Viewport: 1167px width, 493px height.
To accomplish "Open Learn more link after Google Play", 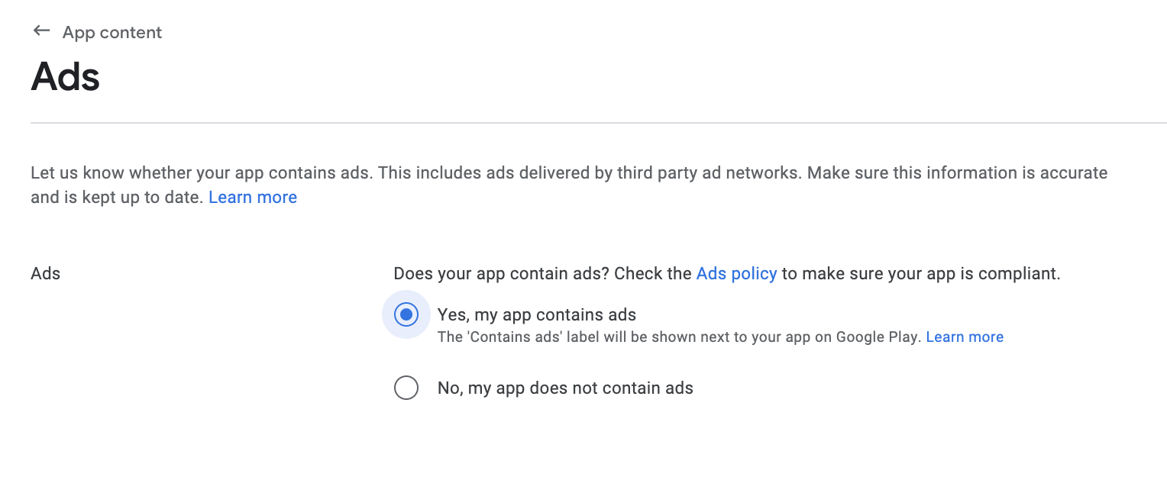I will click(965, 337).
